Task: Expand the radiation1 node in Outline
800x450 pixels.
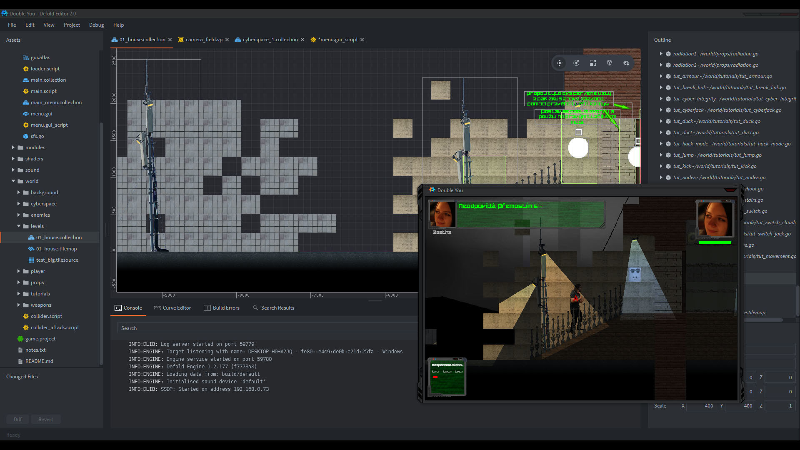Action: tap(662, 53)
